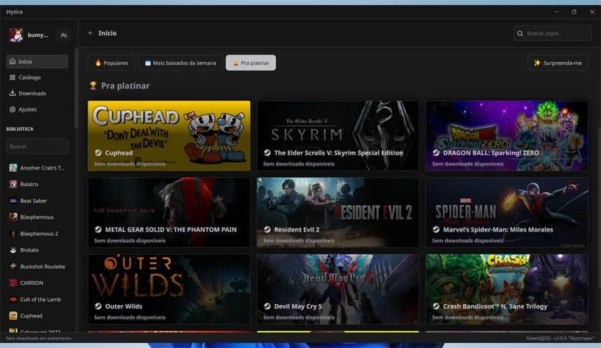Open the Downloads section
The image size is (601, 348).
(x=37, y=93)
